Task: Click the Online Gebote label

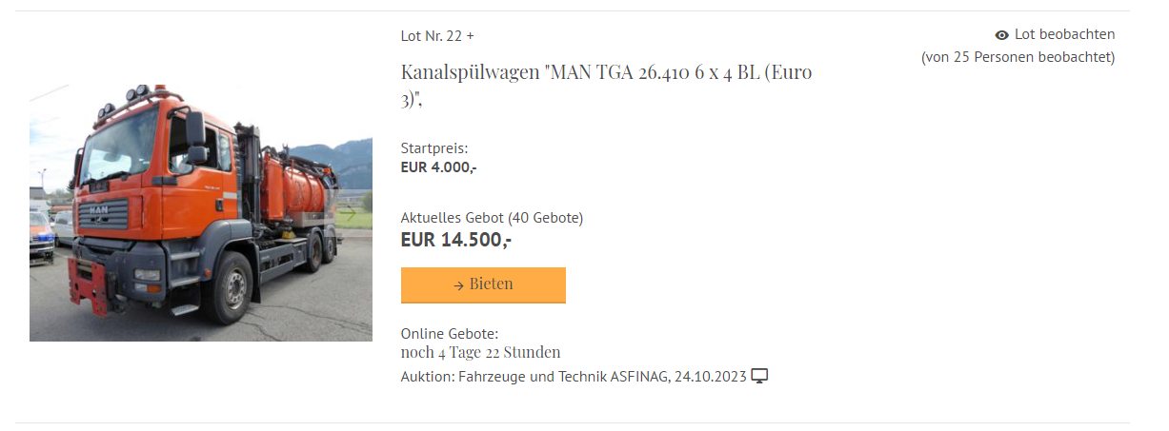Action: tap(450, 334)
